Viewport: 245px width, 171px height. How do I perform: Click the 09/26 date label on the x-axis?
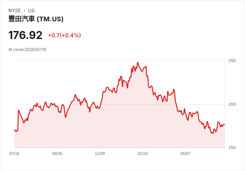pyautogui.click(x=57, y=153)
